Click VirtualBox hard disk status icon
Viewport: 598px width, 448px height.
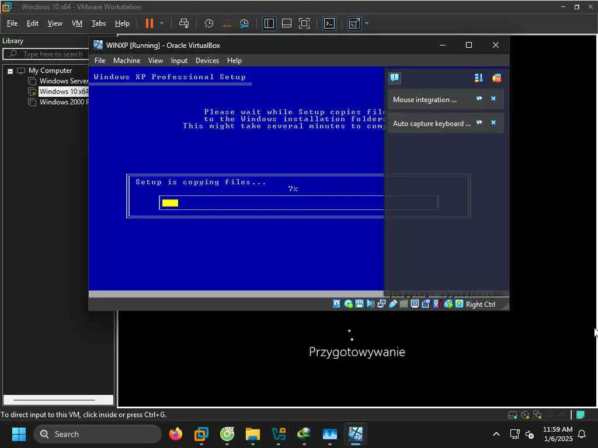coord(336,304)
